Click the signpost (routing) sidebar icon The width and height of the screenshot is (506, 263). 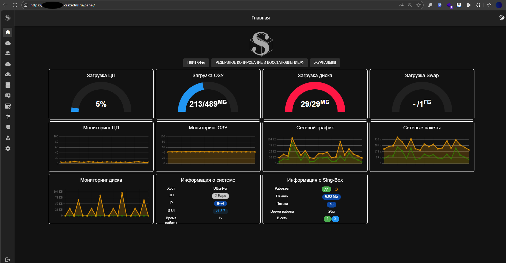pyautogui.click(x=8, y=117)
